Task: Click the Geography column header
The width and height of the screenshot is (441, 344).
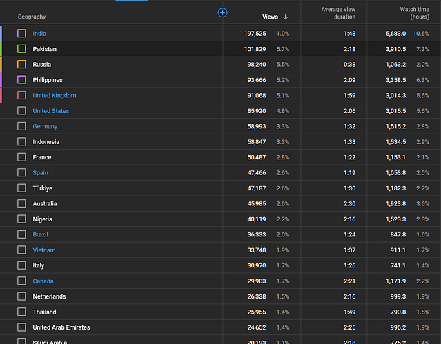Action: pos(32,17)
